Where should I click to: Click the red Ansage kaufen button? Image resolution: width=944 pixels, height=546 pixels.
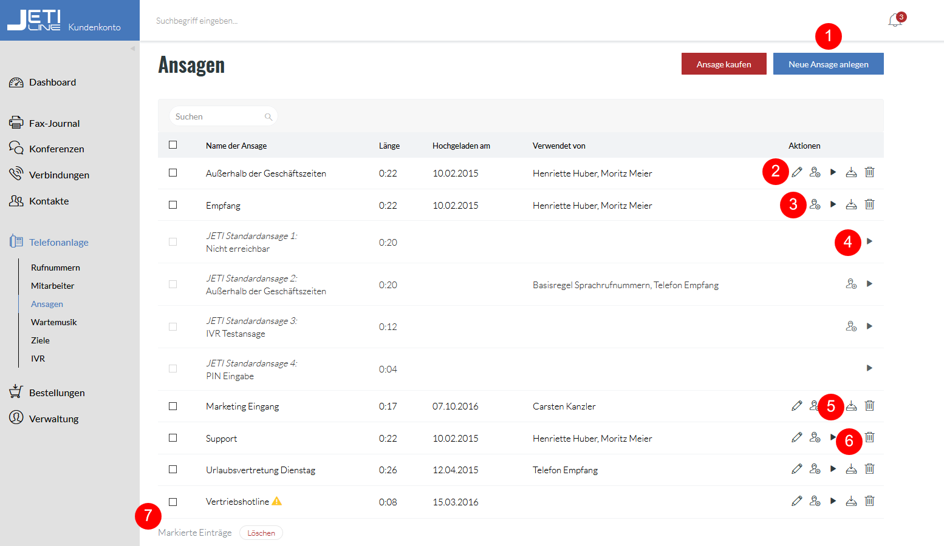click(724, 64)
